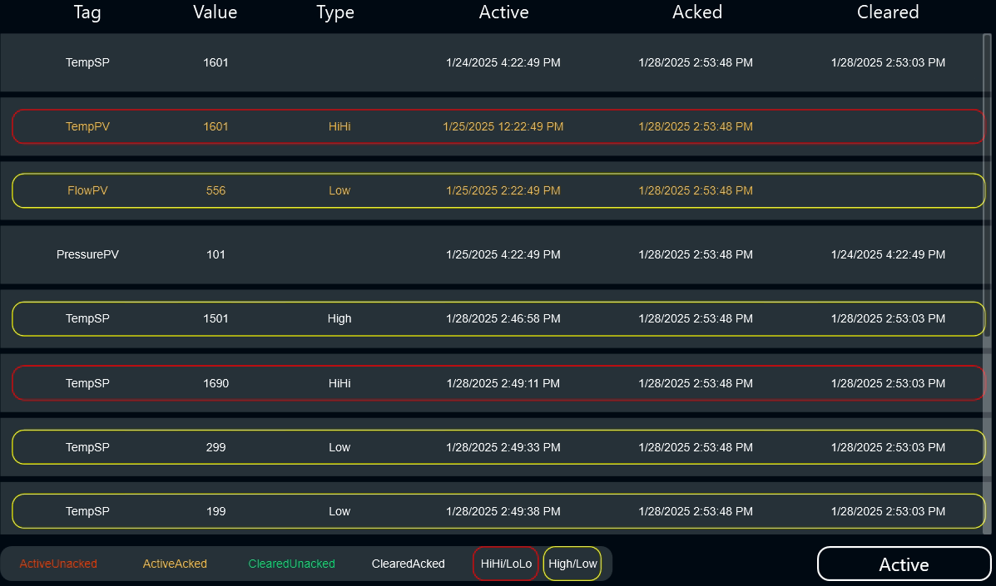Select the HiHi/LoLo legend badge

[506, 564]
